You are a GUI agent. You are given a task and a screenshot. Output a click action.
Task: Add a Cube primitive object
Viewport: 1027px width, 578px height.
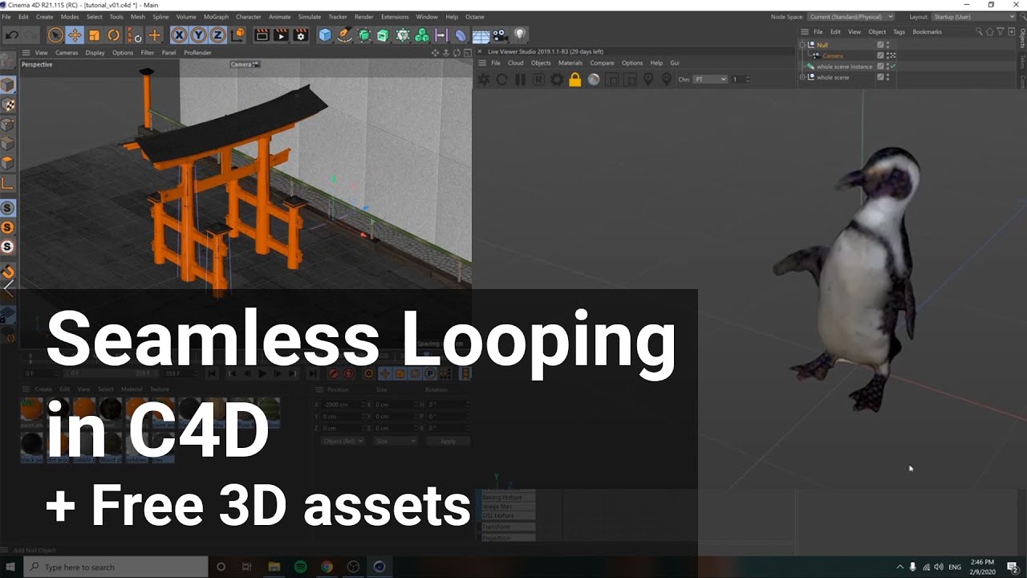(x=325, y=35)
